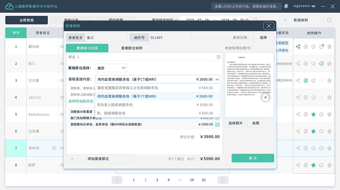Check the 脉门及纵隔增大淋巴结 add-on service

218,118
